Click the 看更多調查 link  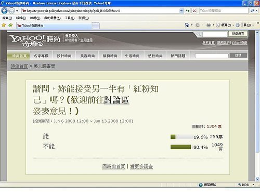(141, 166)
